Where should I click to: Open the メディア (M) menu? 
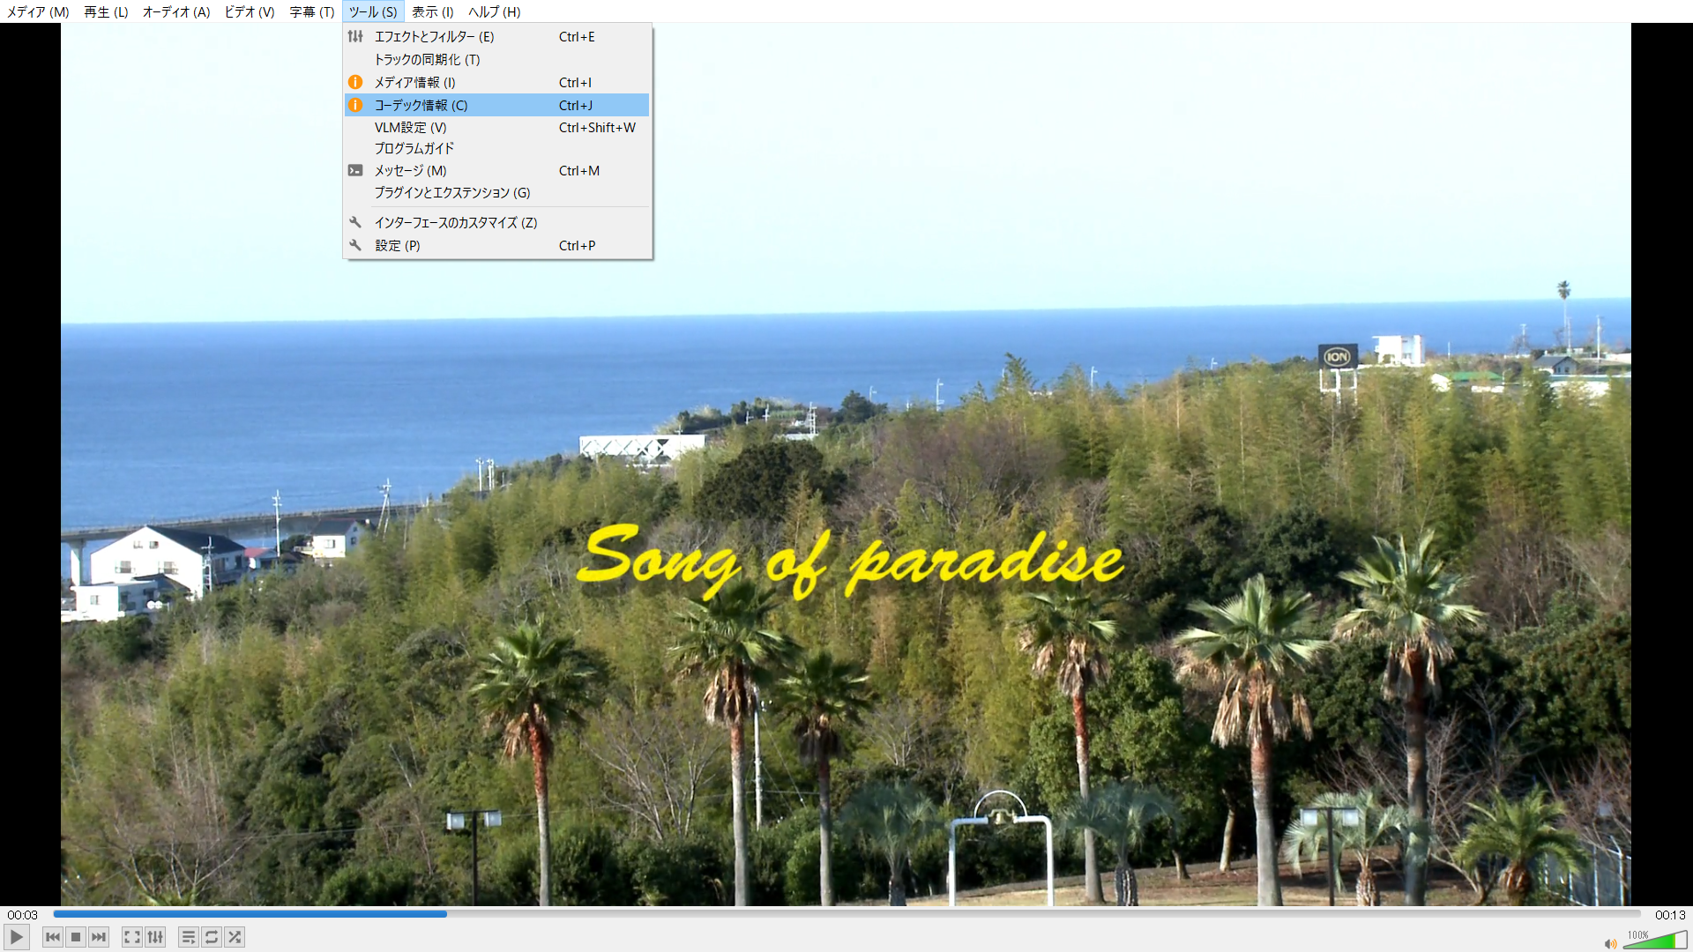coord(38,11)
